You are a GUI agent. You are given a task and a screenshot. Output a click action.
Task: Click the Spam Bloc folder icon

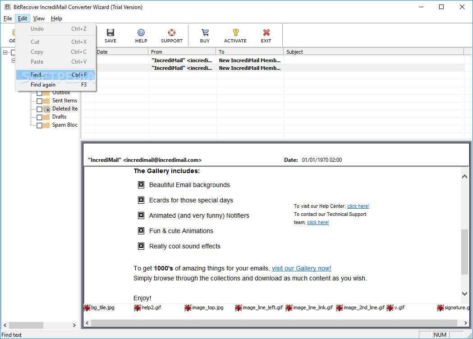point(46,125)
